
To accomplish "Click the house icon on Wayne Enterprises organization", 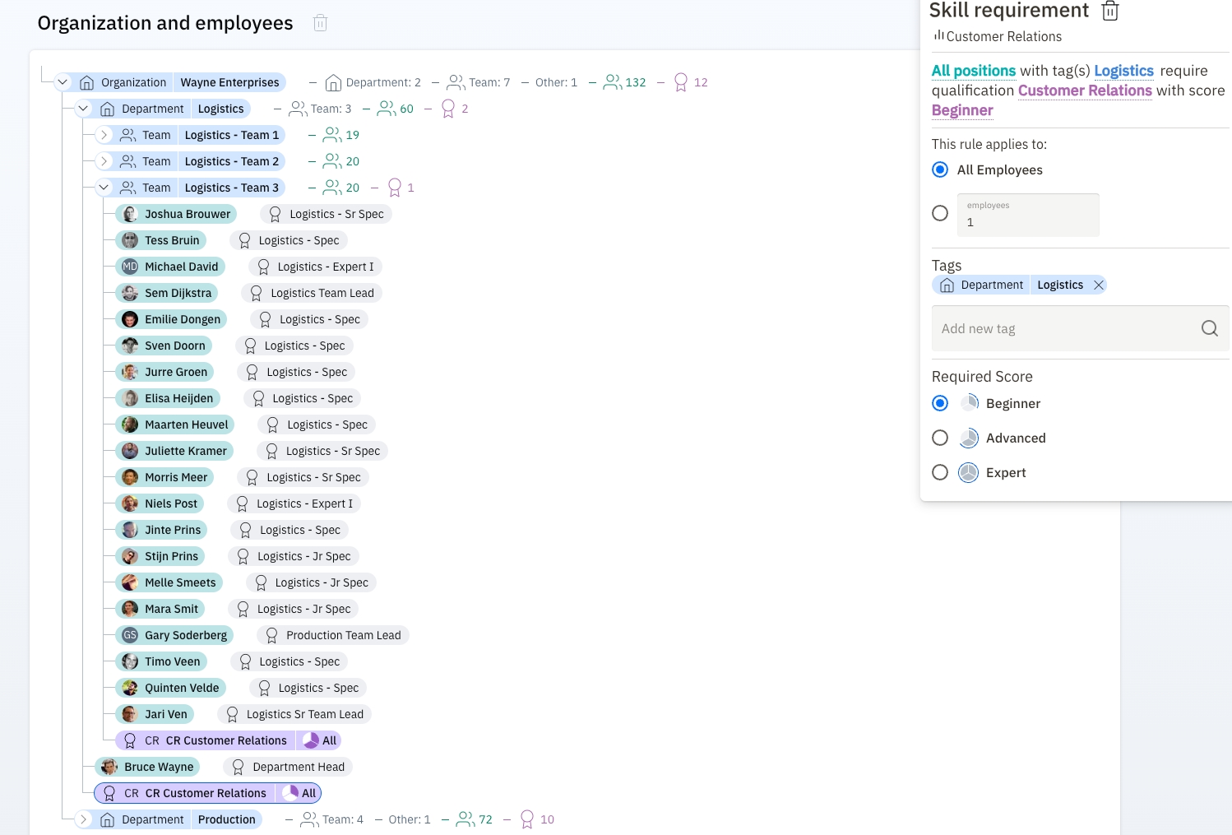I will 87,82.
